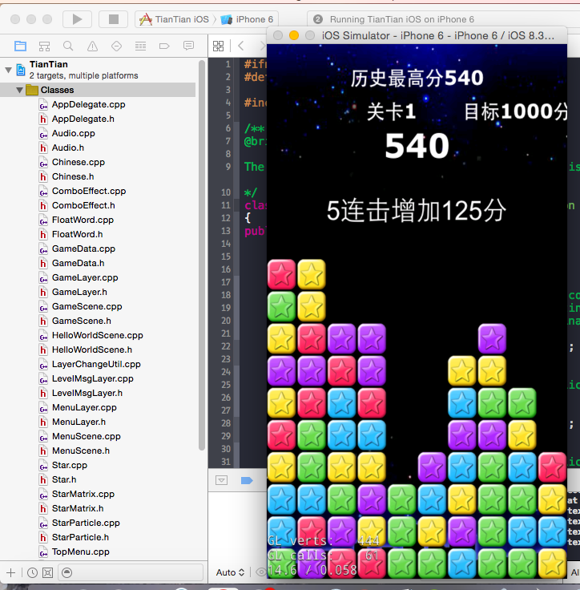580x590 pixels.
Task: Open the Debug navigator icon
Action: point(141,46)
